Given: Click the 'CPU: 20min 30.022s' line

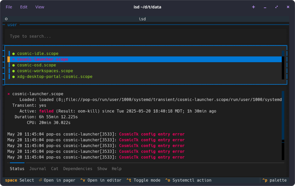Looking at the screenshot, I should click(49, 123).
